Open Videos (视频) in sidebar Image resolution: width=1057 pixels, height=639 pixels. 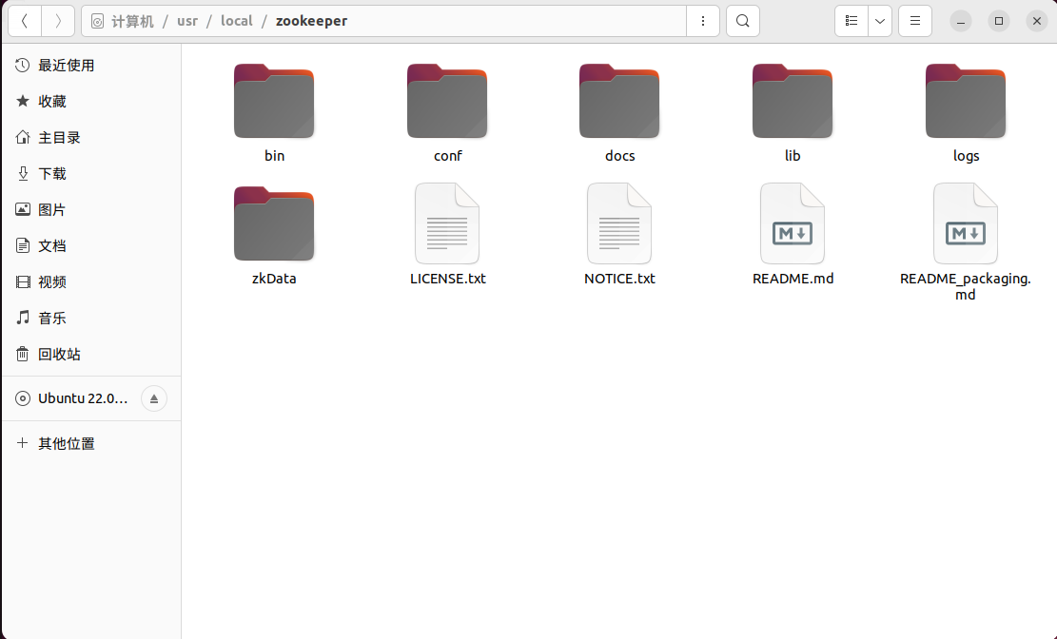click(x=91, y=281)
